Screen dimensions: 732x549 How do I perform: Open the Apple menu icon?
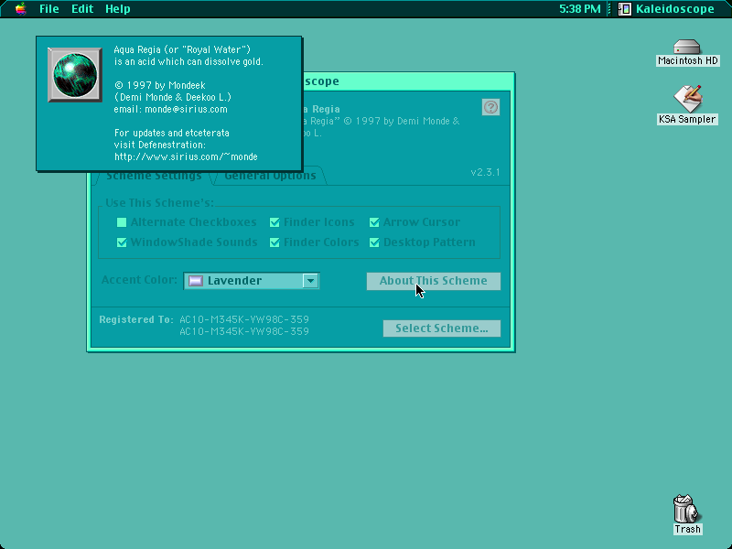[20, 9]
